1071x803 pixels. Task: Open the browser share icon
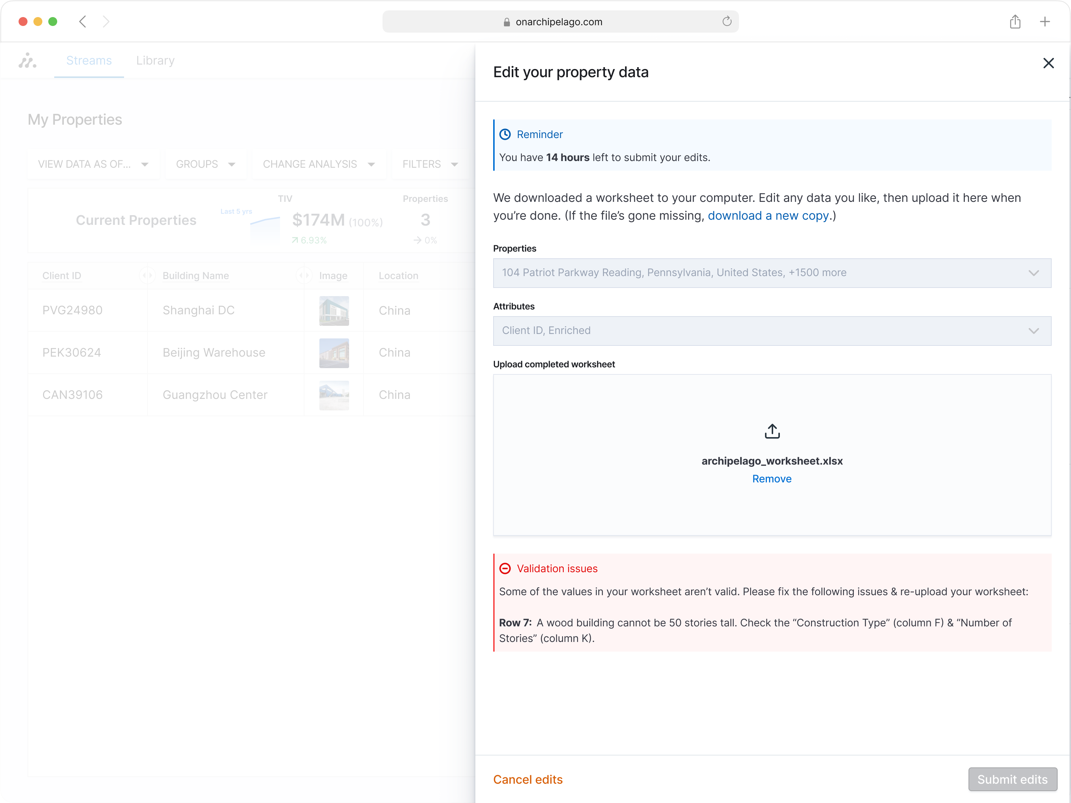1015,22
